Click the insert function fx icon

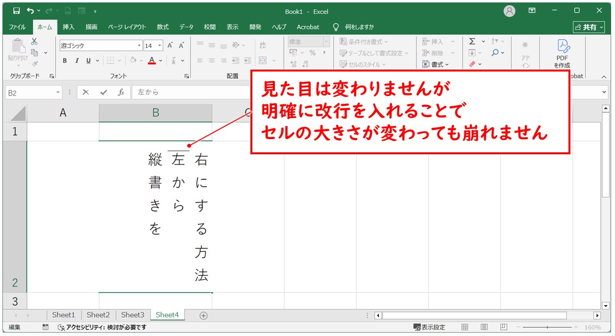(x=121, y=92)
